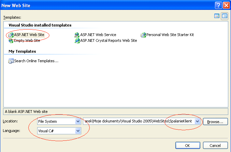Open the Search Online Templates icon
This screenshot has height=152, width=231.
point(11,61)
